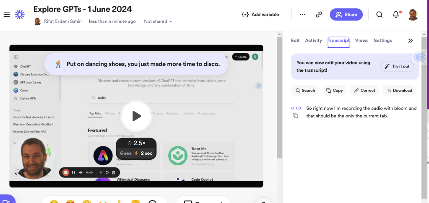
Task: Click Try it out button
Action: [397, 67]
